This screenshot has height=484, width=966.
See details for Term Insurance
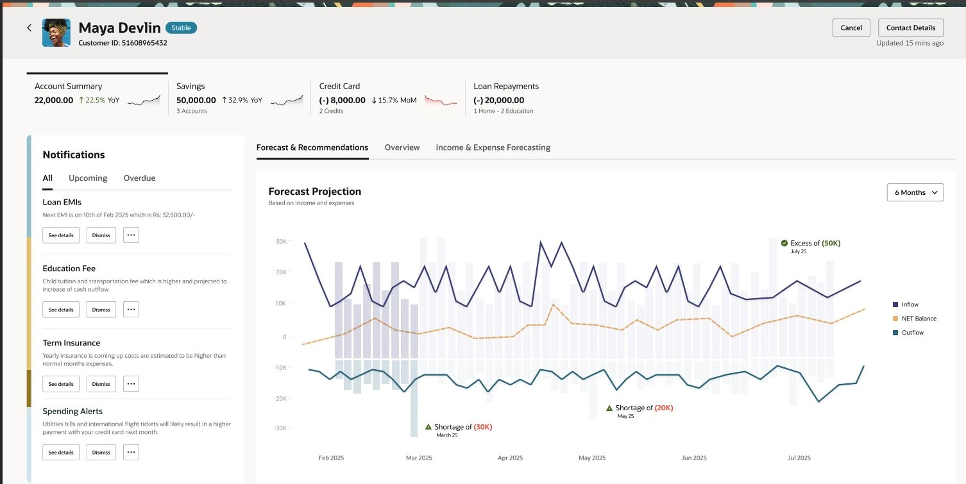(x=61, y=383)
